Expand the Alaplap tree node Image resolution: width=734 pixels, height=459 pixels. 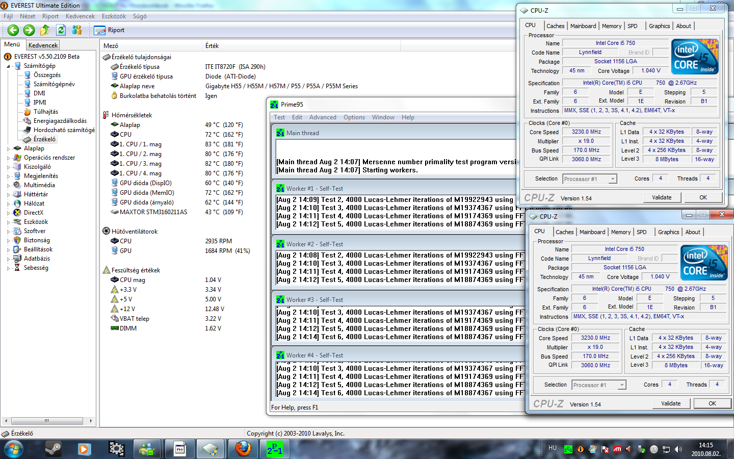tap(9, 148)
